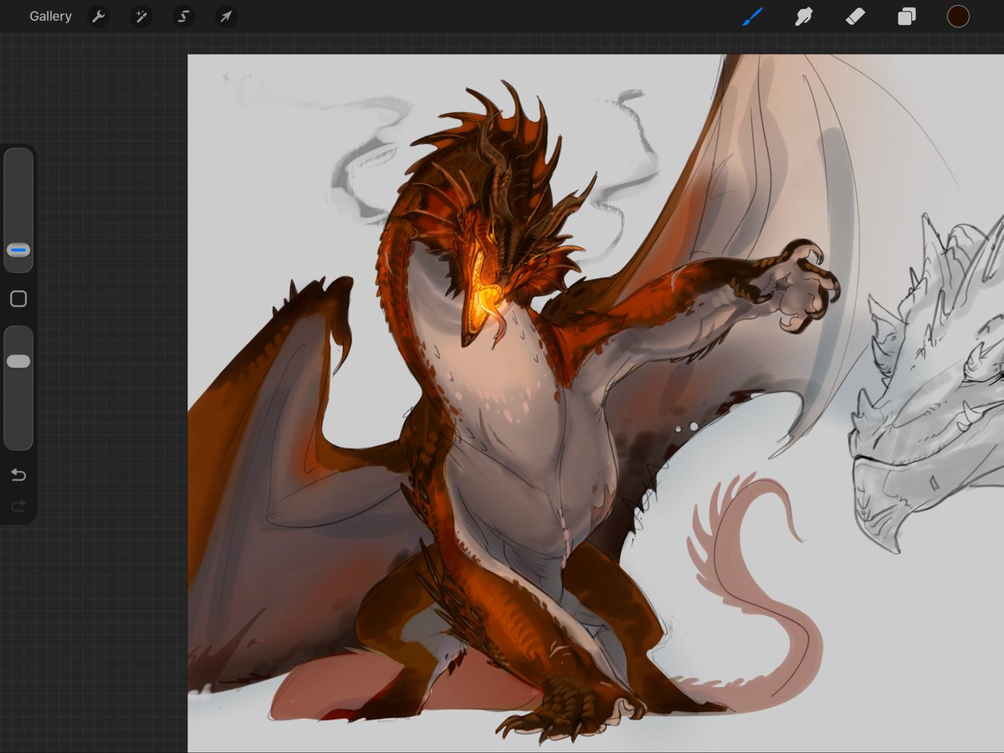Open the Layers panel
The height and width of the screenshot is (753, 1004).
pos(907,17)
